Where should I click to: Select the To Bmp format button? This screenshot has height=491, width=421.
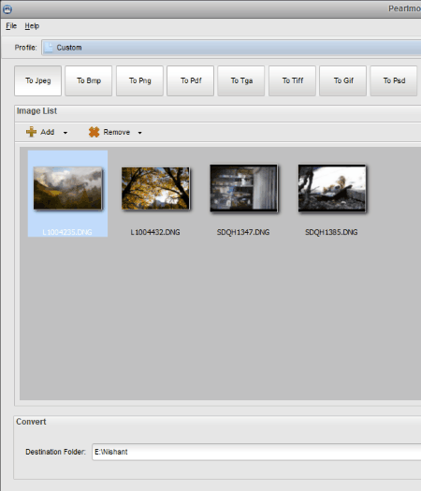89,80
